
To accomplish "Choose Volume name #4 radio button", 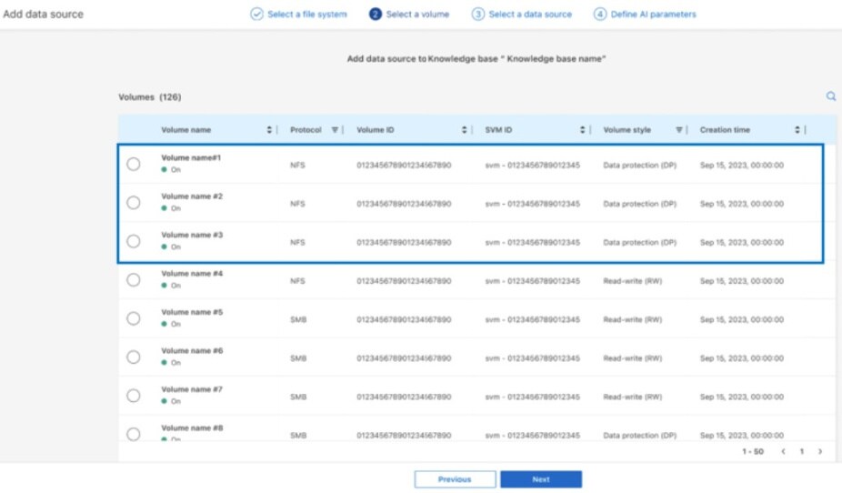I will click(x=134, y=279).
